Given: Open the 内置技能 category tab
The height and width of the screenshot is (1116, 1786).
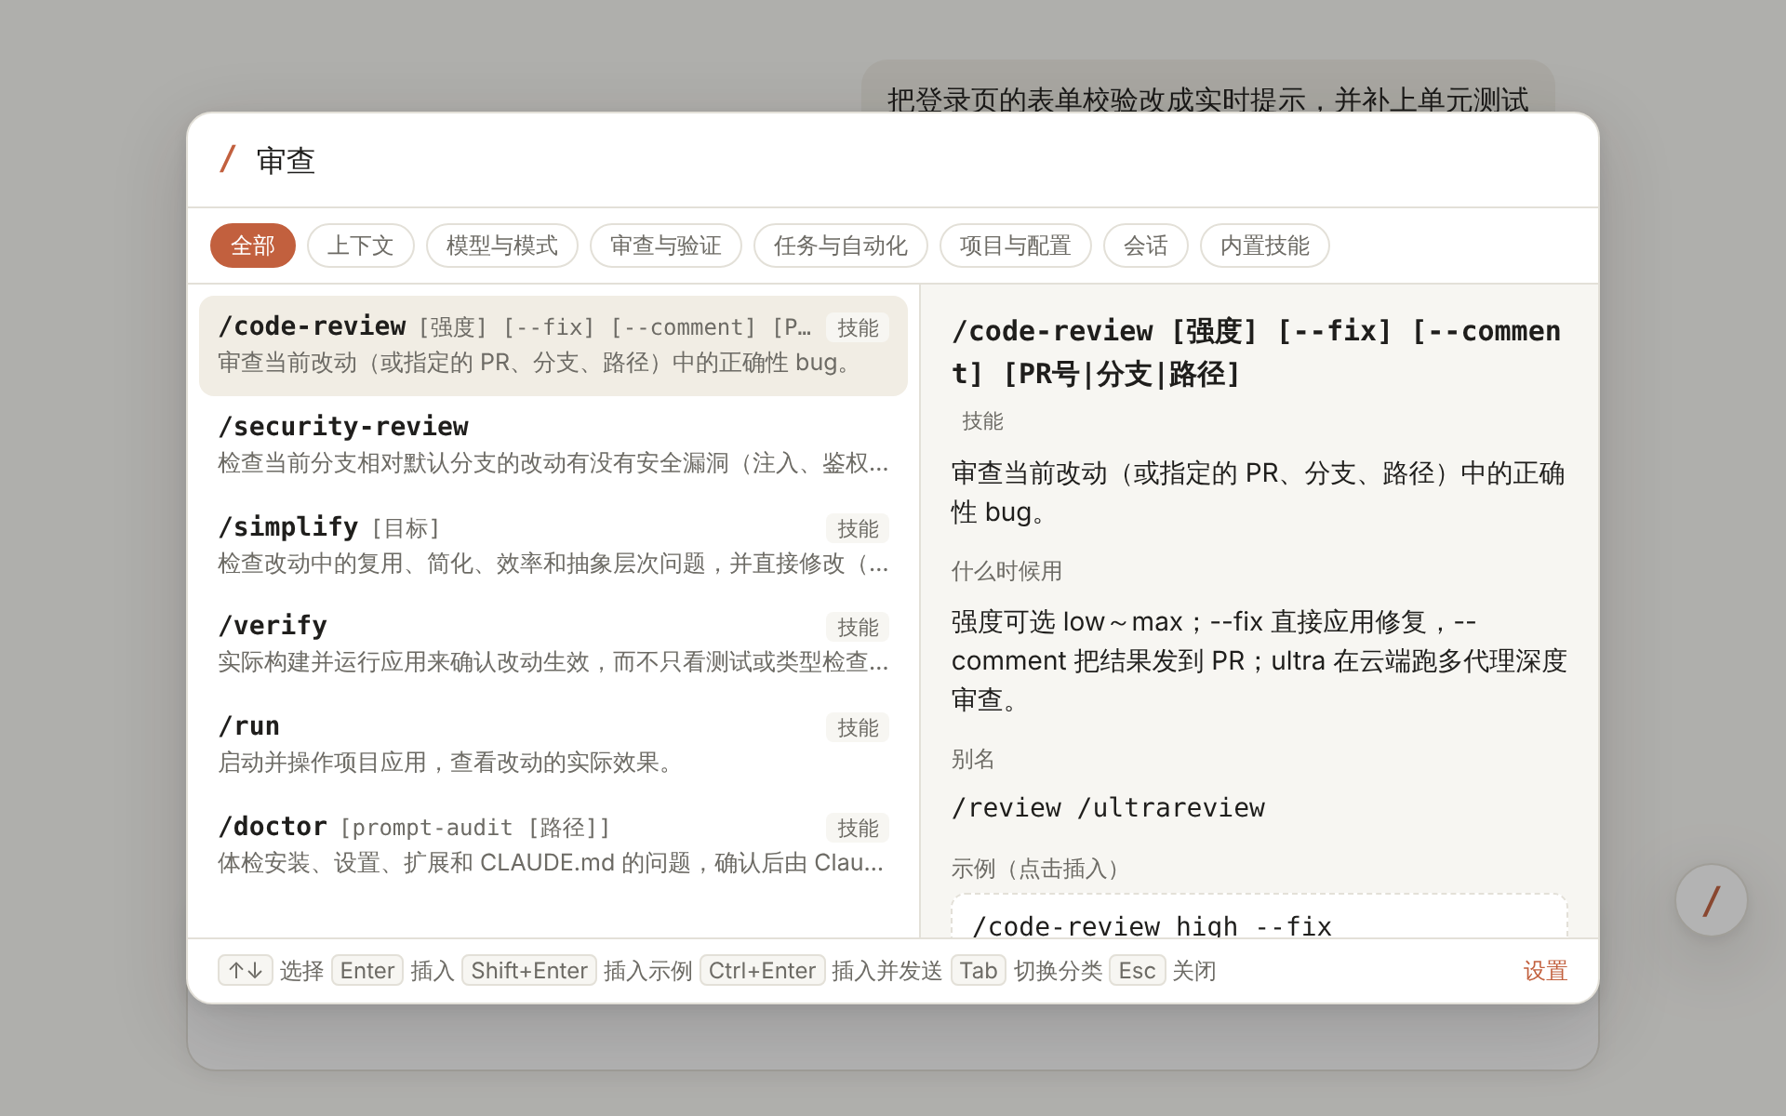Looking at the screenshot, I should 1265,246.
